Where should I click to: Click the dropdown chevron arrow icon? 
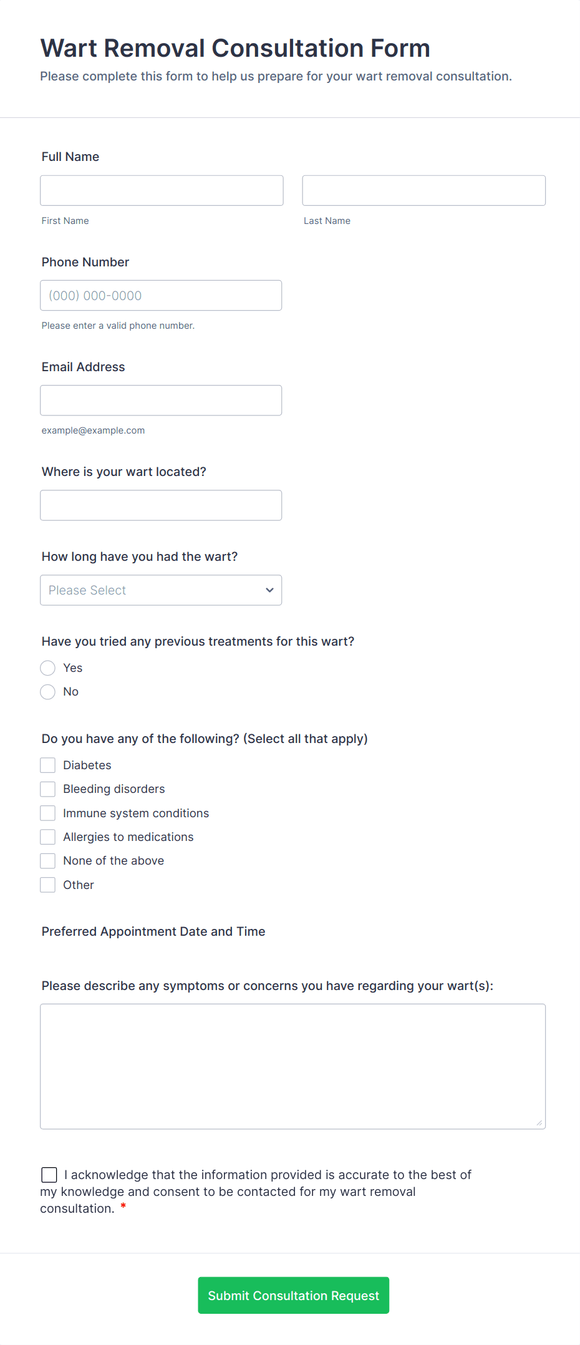tap(269, 590)
